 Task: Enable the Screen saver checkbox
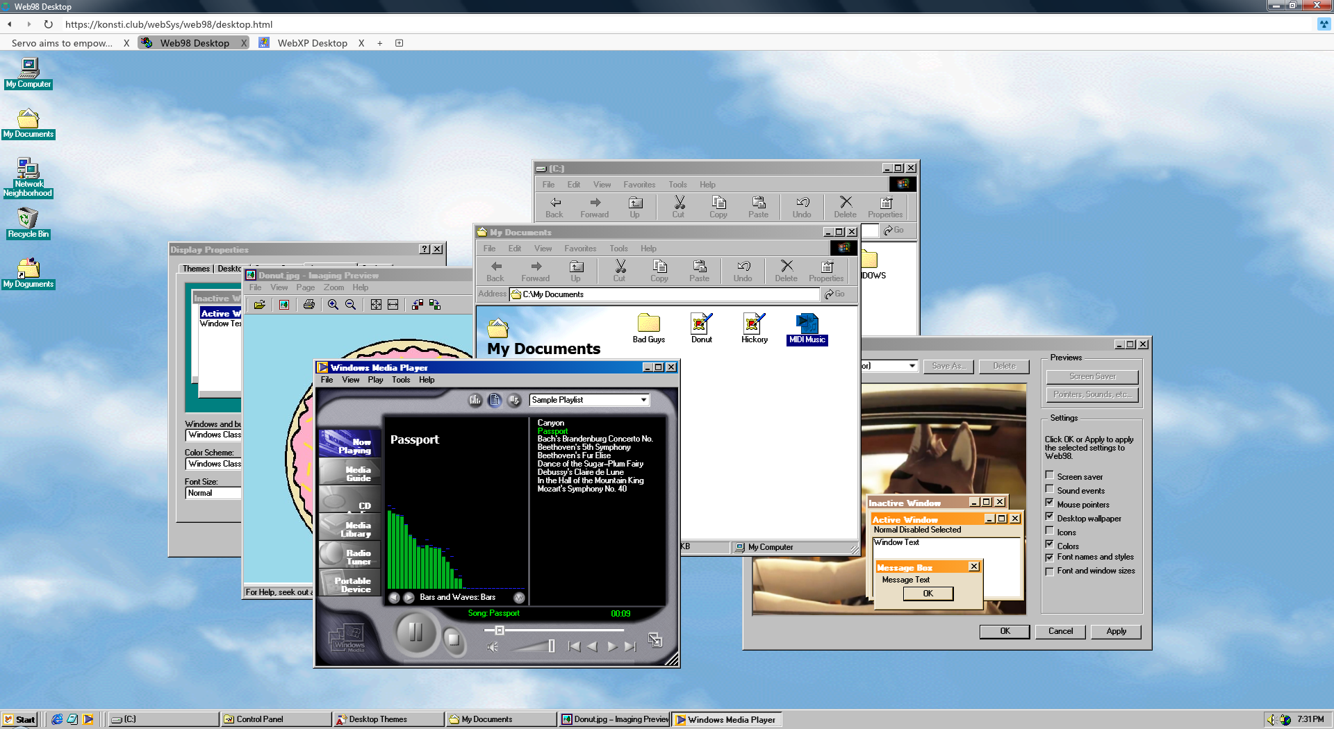1050,476
